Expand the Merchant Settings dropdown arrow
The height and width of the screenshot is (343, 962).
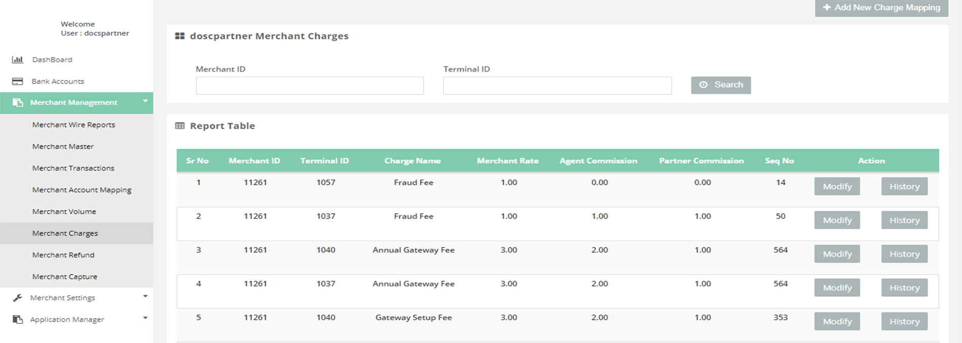[145, 297]
